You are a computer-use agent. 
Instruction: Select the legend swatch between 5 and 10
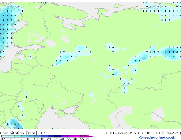click(31, 136)
